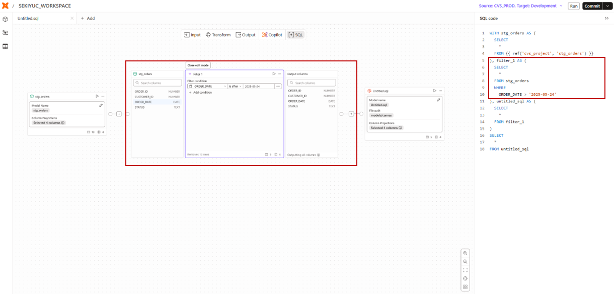
Task: Select CUSTOMER_ID in the stg_orders column list
Action: tap(157, 96)
